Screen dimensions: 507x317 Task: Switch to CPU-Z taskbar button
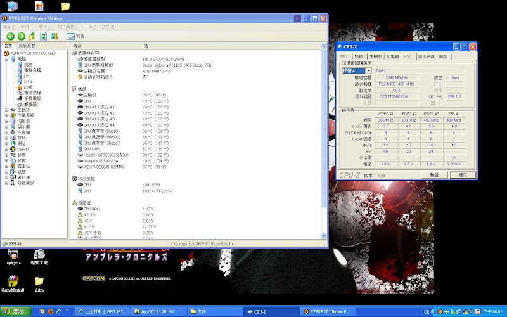click(x=272, y=312)
